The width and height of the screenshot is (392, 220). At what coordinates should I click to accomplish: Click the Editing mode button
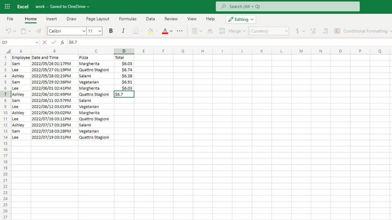[241, 19]
